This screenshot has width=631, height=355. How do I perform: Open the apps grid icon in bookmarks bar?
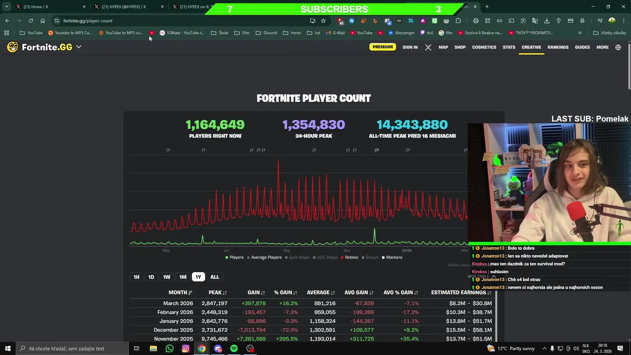point(6,33)
